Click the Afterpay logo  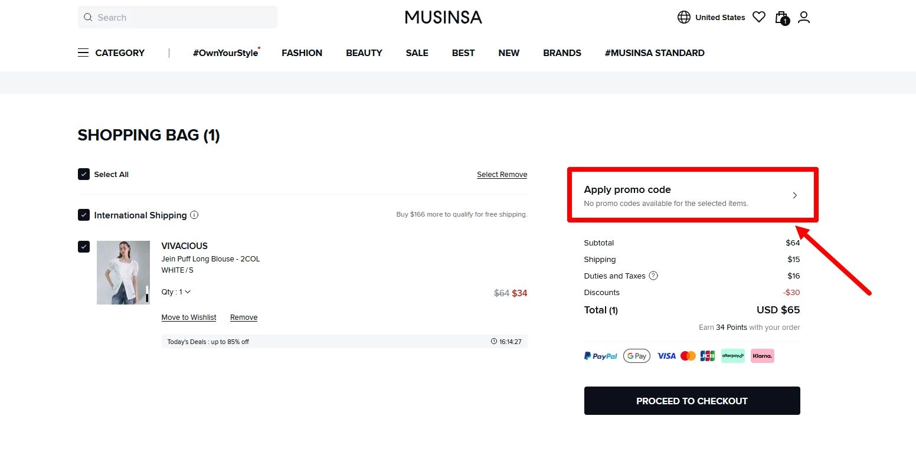point(733,356)
